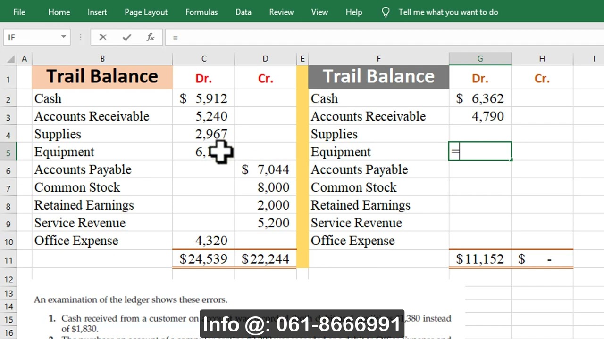Image resolution: width=604 pixels, height=339 pixels.
Task: Select the cell with $ 6,362
Action: pyautogui.click(x=480, y=98)
